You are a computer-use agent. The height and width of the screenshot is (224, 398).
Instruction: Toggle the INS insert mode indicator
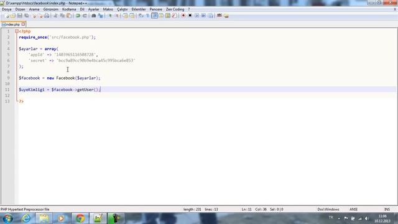tap(387, 209)
